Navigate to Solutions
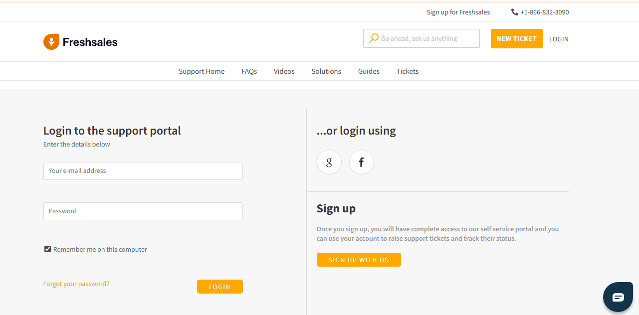Image resolution: width=639 pixels, height=315 pixels. pos(326,71)
